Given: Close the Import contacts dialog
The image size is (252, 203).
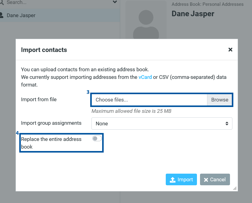Looking at the screenshot, I should pyautogui.click(x=230, y=50).
